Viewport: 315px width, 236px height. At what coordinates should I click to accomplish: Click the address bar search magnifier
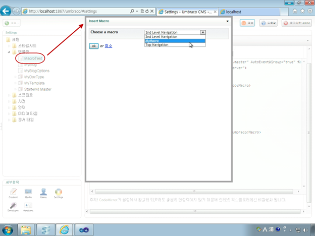click(132, 11)
